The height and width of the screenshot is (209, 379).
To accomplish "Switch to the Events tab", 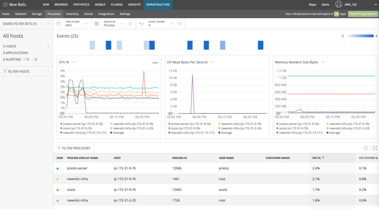I will (89, 14).
